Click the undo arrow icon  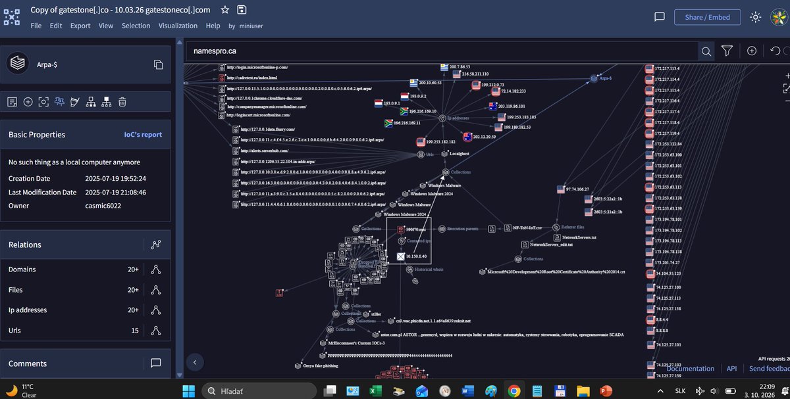tap(775, 51)
